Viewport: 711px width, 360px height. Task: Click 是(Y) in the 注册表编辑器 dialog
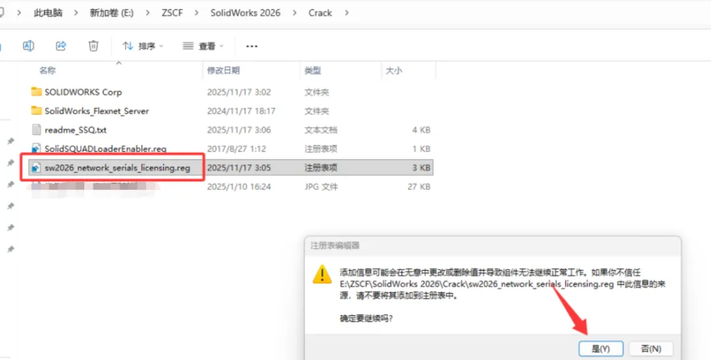tap(601, 349)
